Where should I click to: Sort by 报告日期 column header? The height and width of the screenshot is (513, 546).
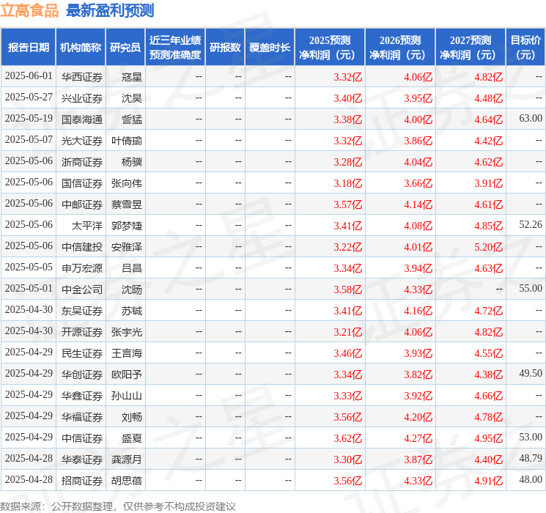(x=29, y=48)
